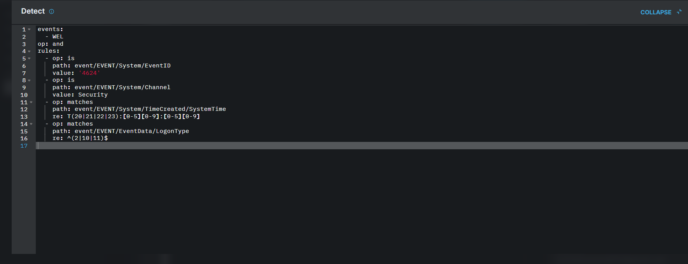Click the '4624' value text
688x264 pixels.
89,73
